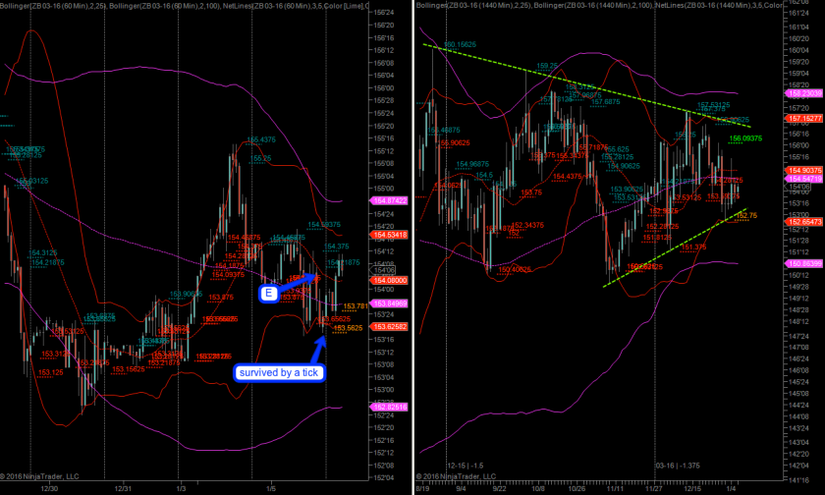Screen dimensions: 825x495
Task: Click the 152.34375 red level label
Action: click(x=527, y=225)
